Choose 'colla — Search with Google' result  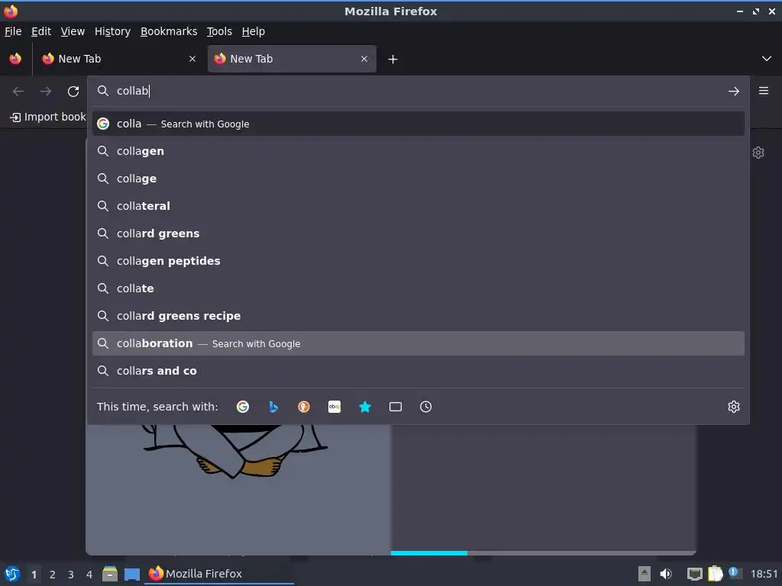pos(418,124)
